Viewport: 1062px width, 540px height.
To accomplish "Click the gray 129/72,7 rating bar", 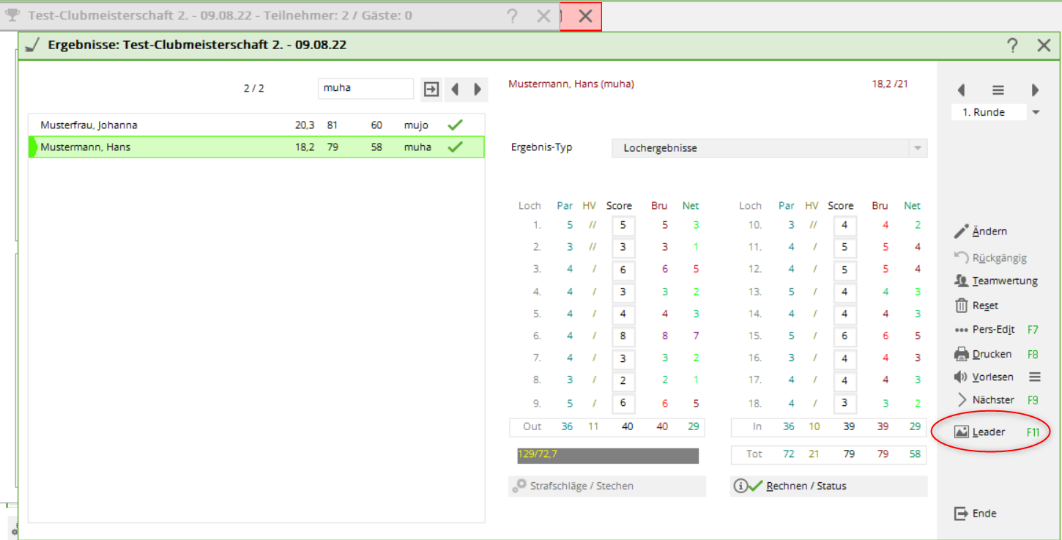I will point(607,455).
